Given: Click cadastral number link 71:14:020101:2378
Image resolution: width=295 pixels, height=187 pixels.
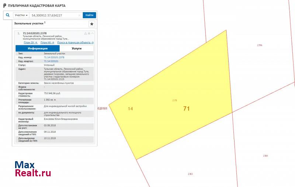Looking at the screenshot, I should click(54, 57).
